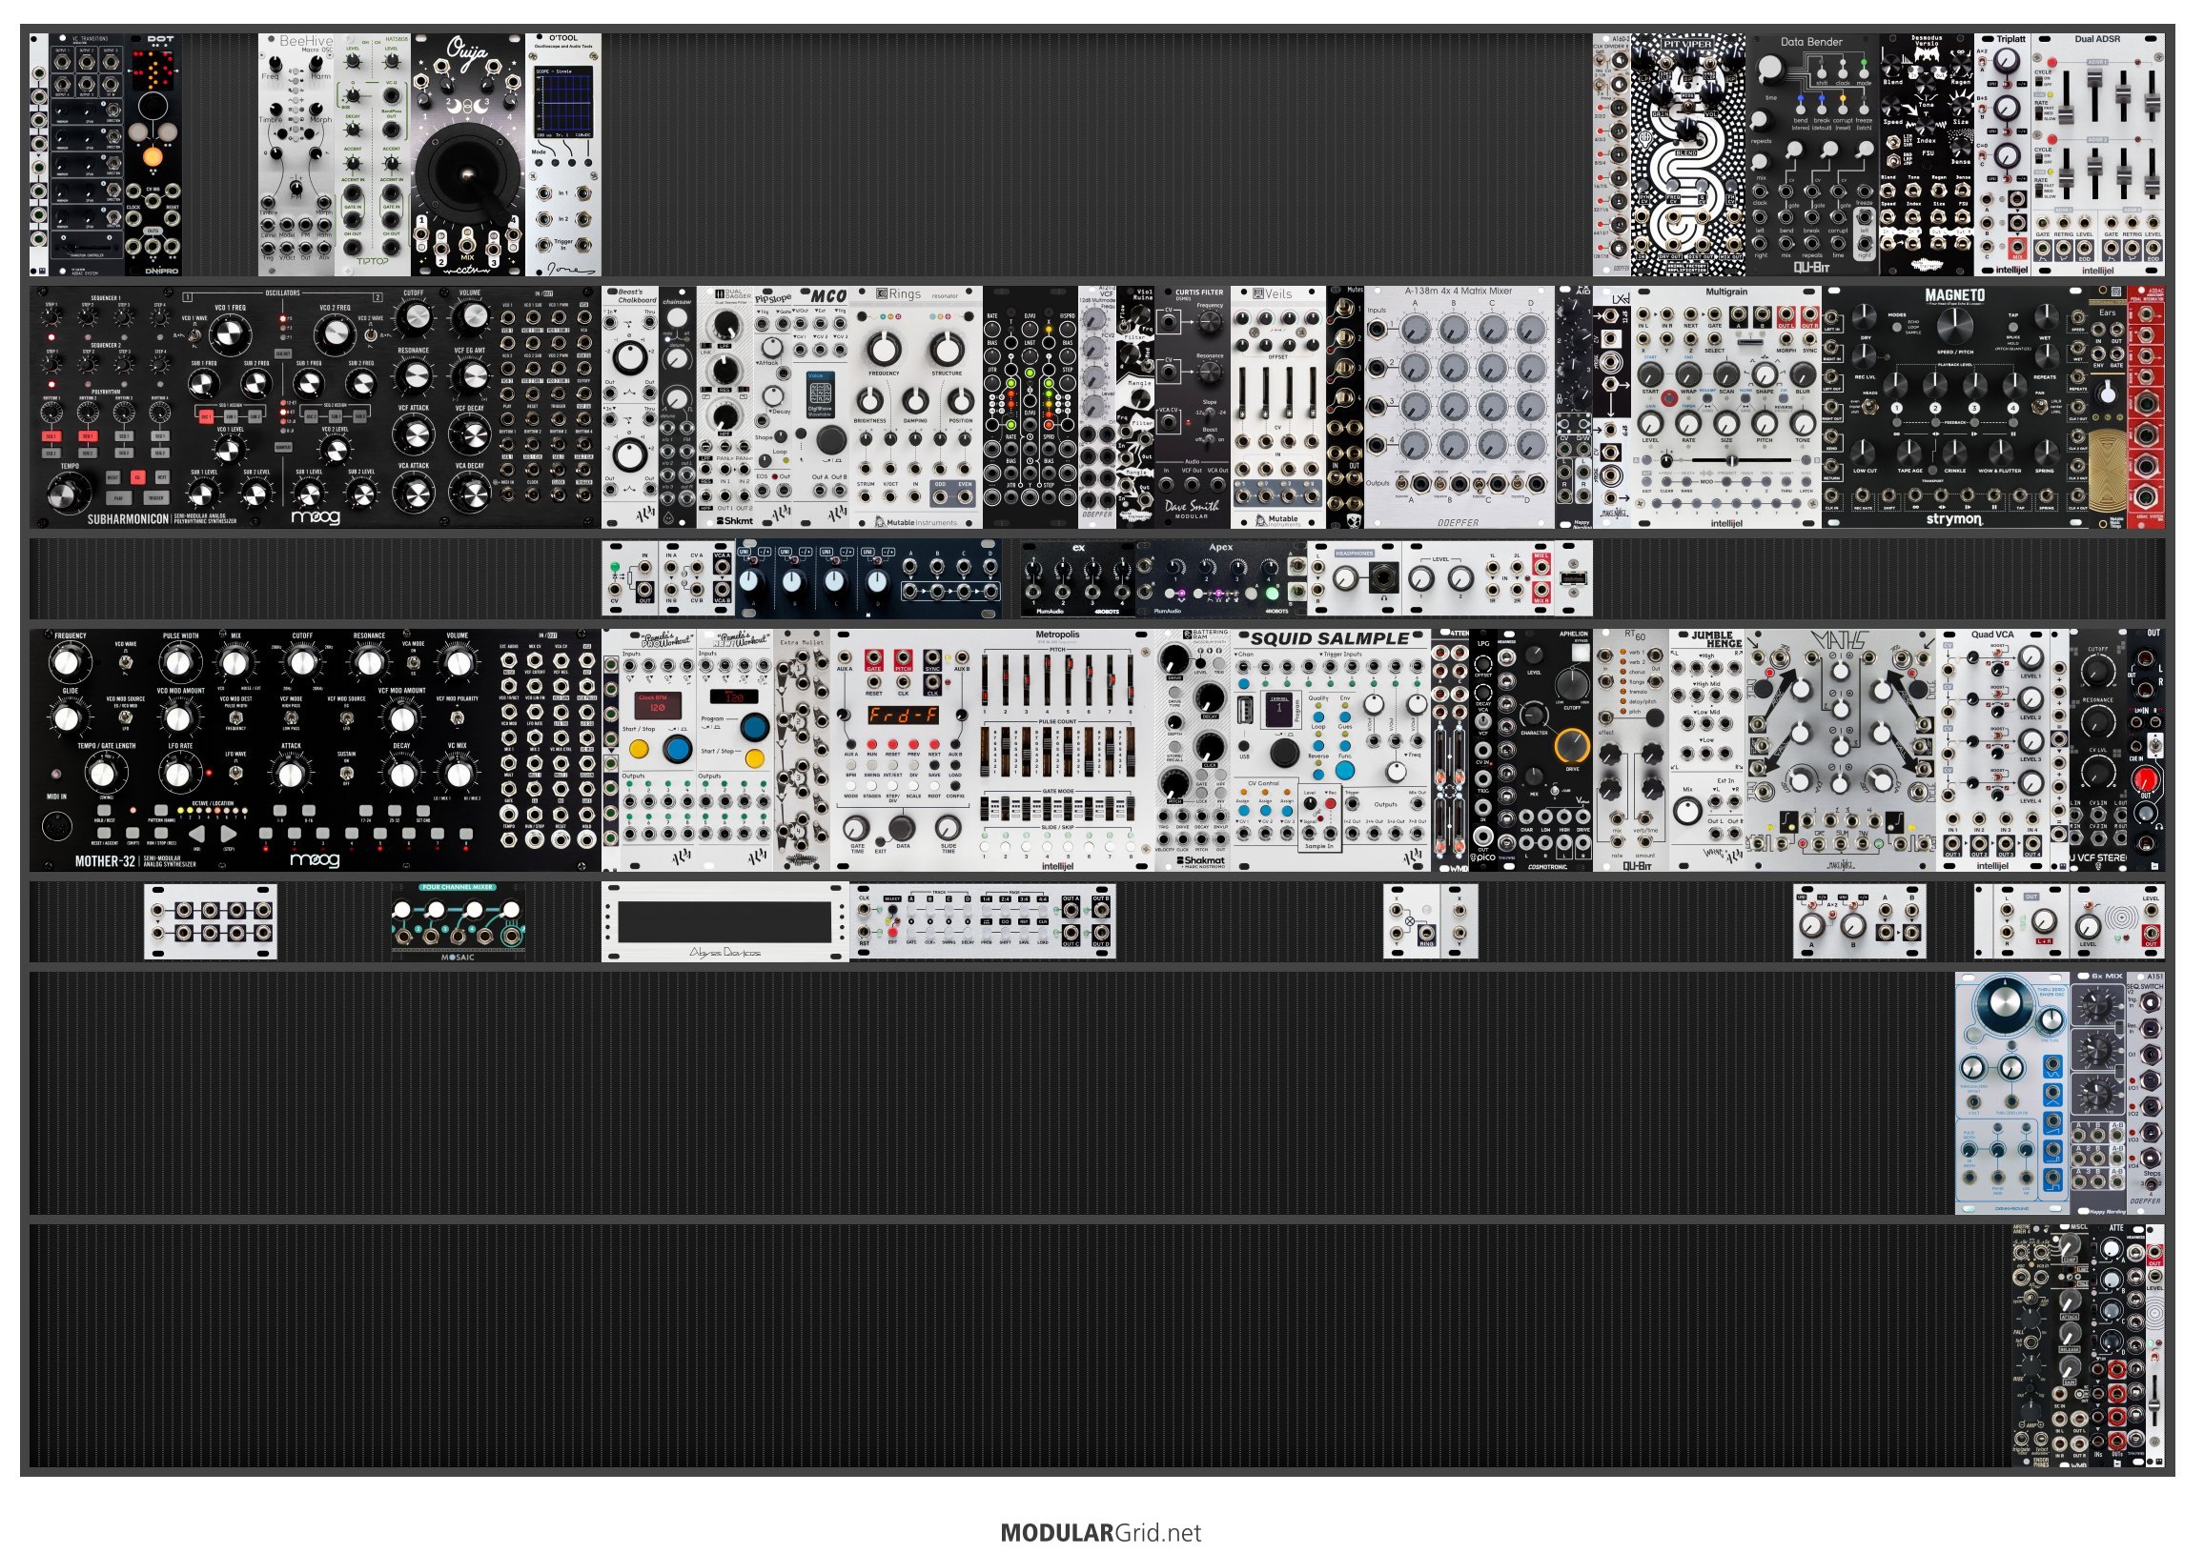Select the Data Bender module
Screen dimensions: 2204x1553
tap(1812, 155)
